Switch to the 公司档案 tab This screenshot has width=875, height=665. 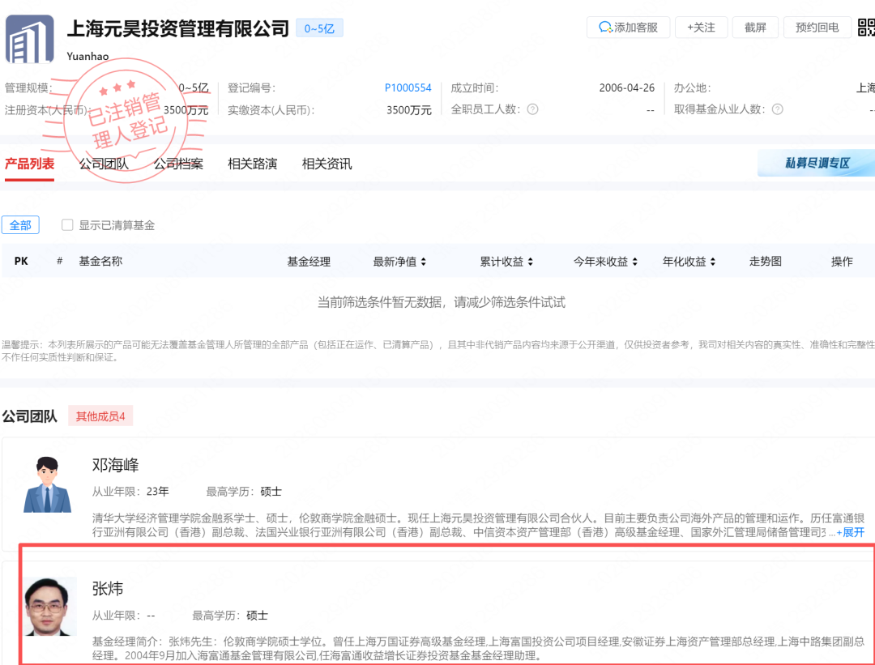178,164
